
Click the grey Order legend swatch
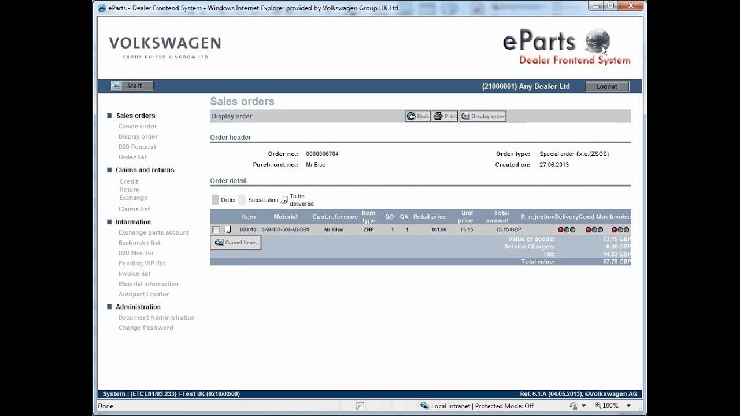215,200
